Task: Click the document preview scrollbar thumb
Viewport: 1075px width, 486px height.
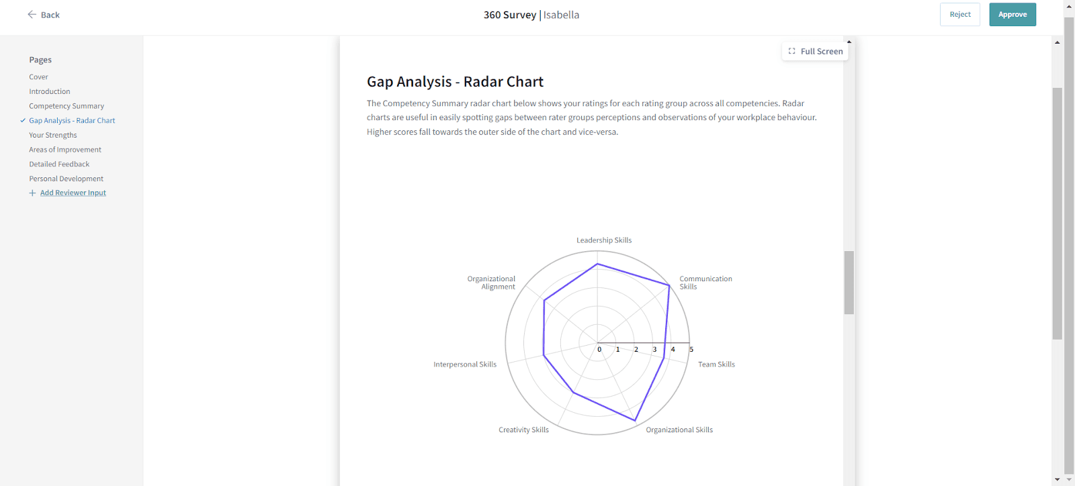Action: click(849, 282)
